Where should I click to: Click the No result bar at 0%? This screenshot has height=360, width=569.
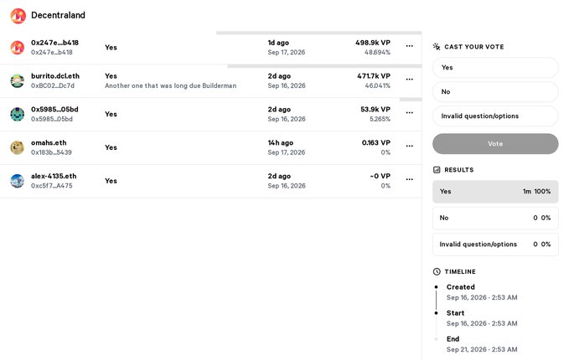(x=495, y=218)
